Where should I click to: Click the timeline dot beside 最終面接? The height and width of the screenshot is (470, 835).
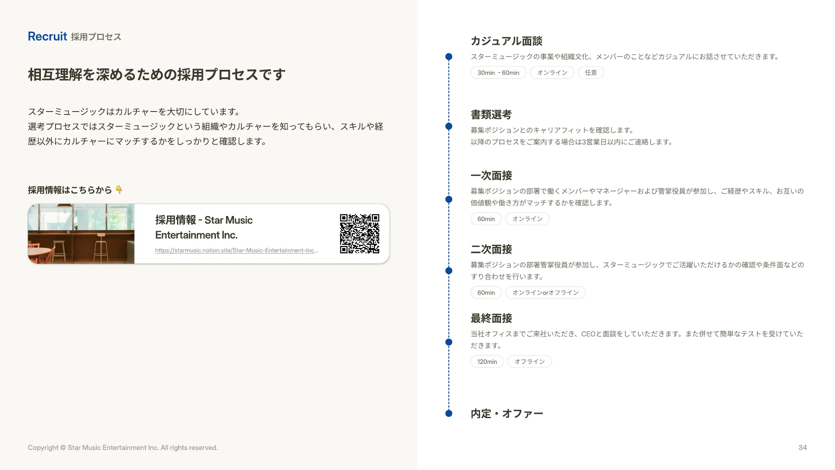(x=449, y=342)
